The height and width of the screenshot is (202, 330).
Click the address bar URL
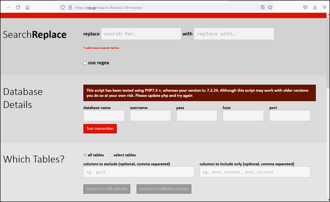tap(109, 7)
